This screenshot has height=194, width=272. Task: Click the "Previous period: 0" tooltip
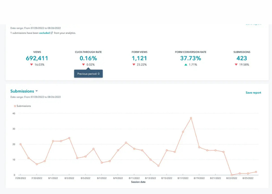(x=88, y=73)
